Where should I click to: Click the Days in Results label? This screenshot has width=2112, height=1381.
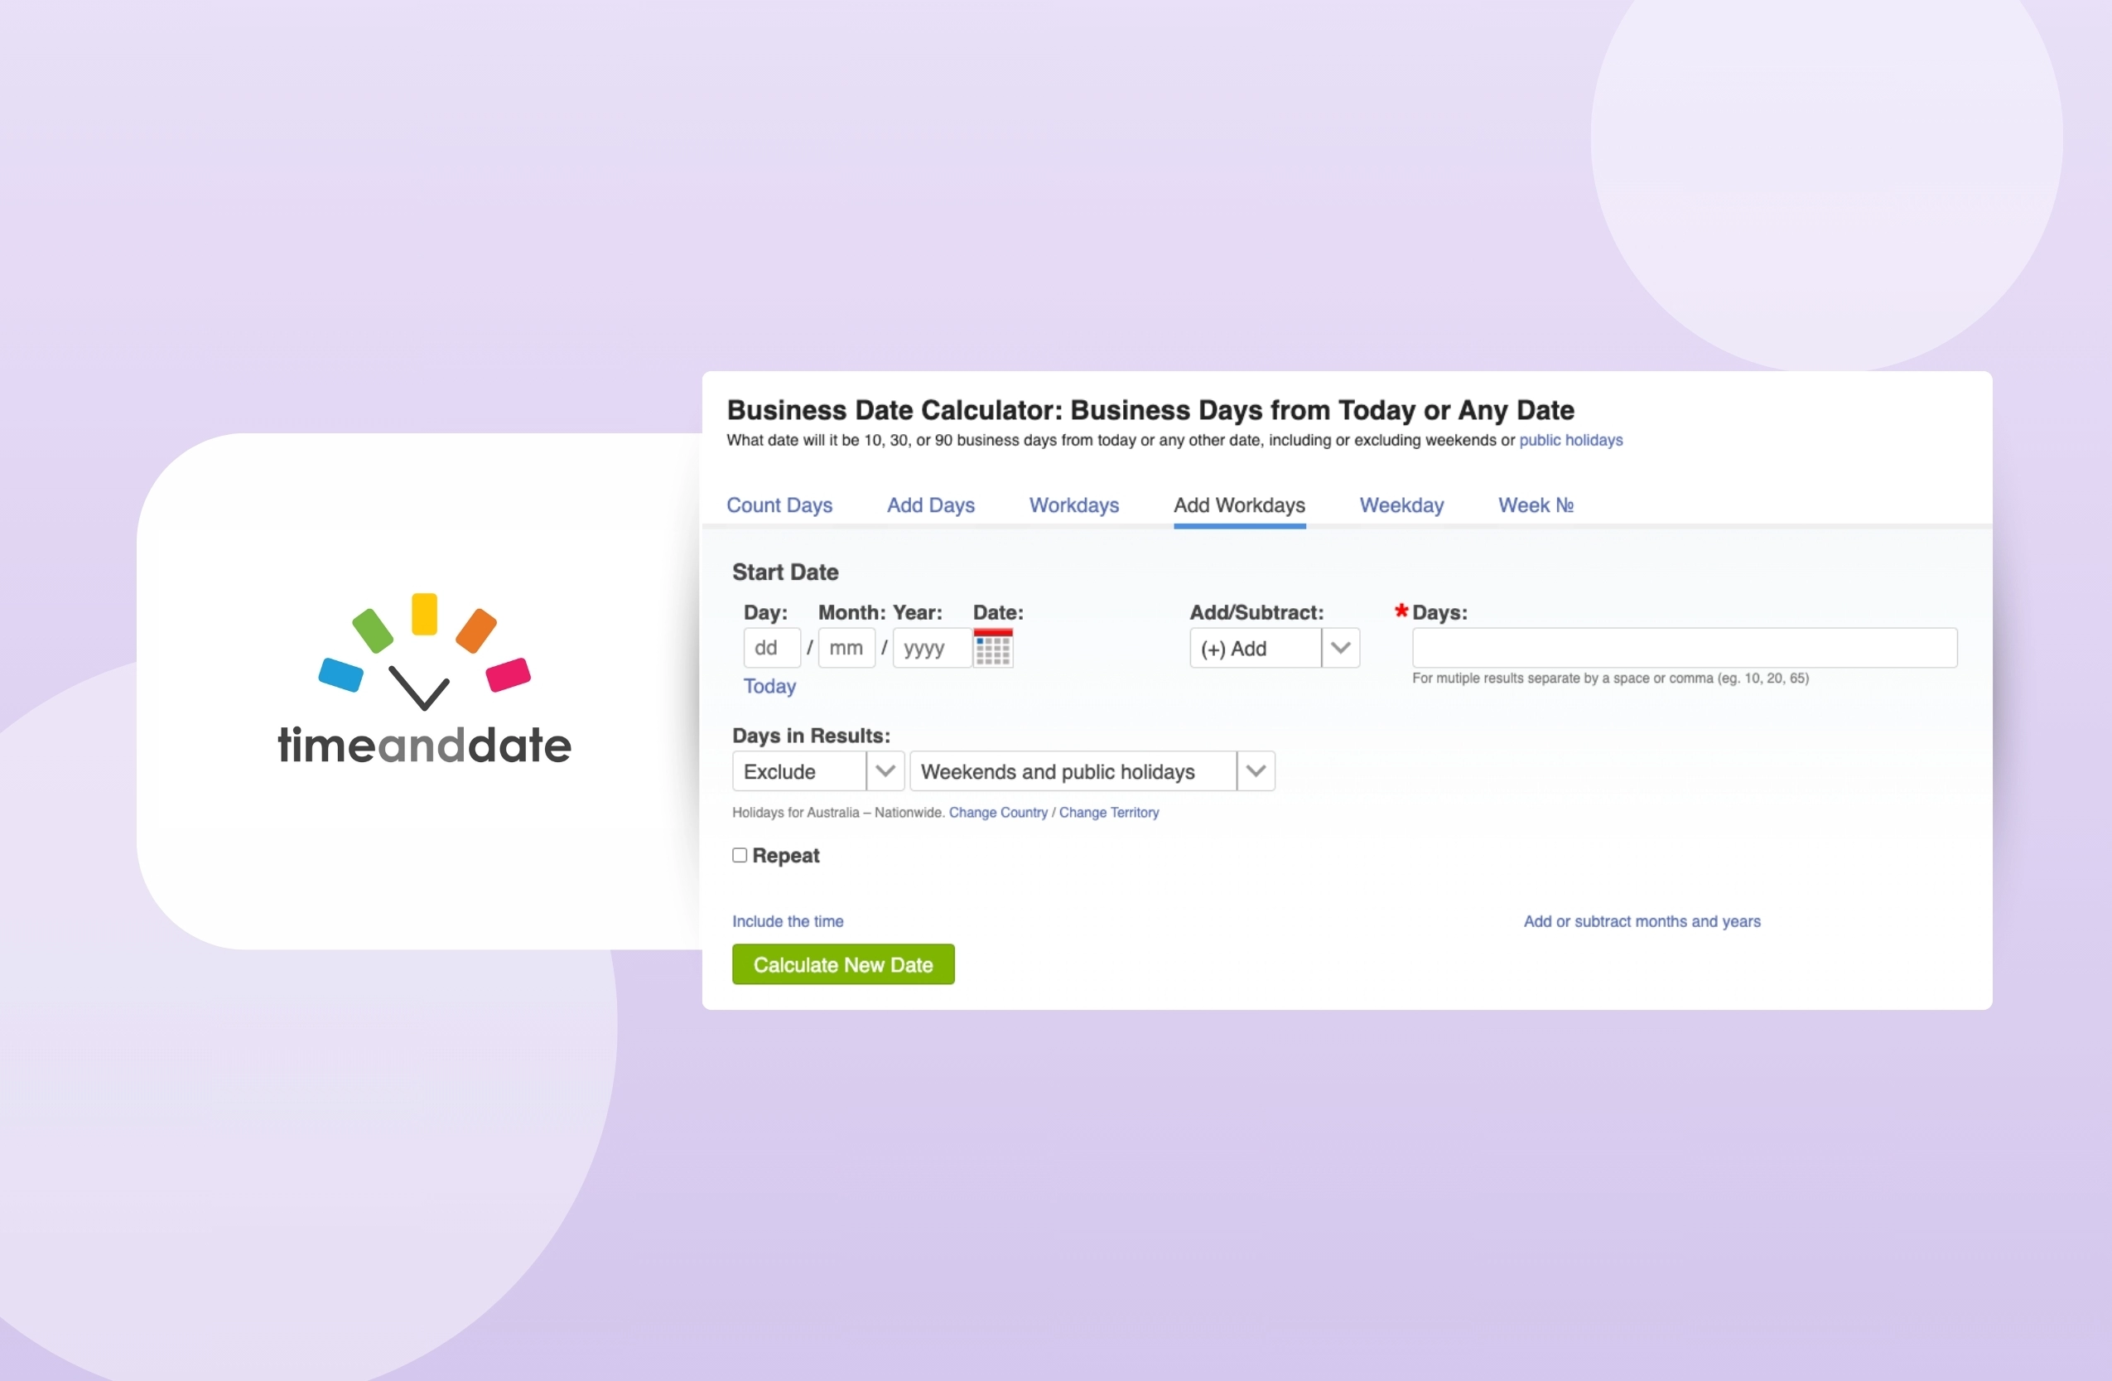(x=811, y=736)
